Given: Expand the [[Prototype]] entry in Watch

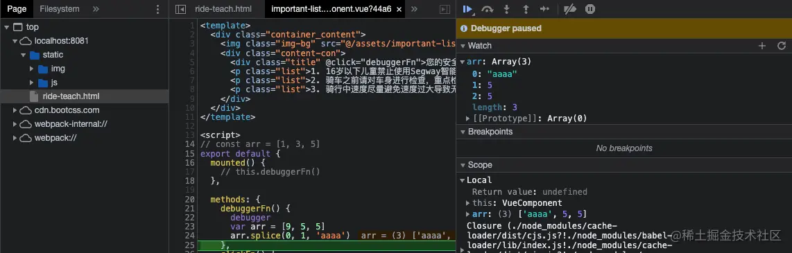Looking at the screenshot, I should (x=467, y=118).
